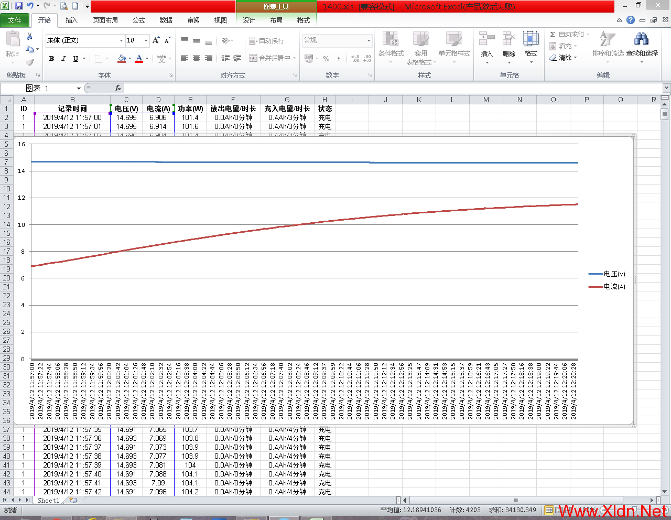Open Excel Help question mark
The width and height of the screenshot is (671, 520).
point(631,20)
